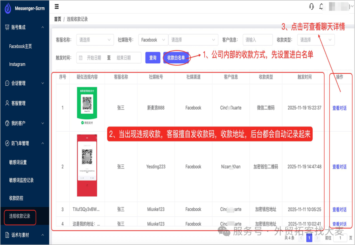Screen dimensions: 355x245
Task: Open the red crypto wallet QR thumbnail
Action: pos(87,166)
